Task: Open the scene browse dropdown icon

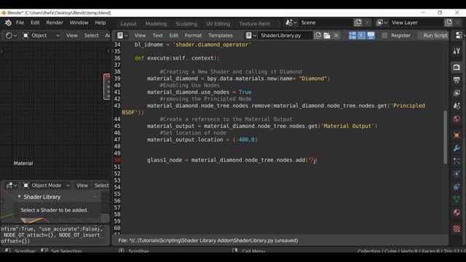Action: point(291,23)
